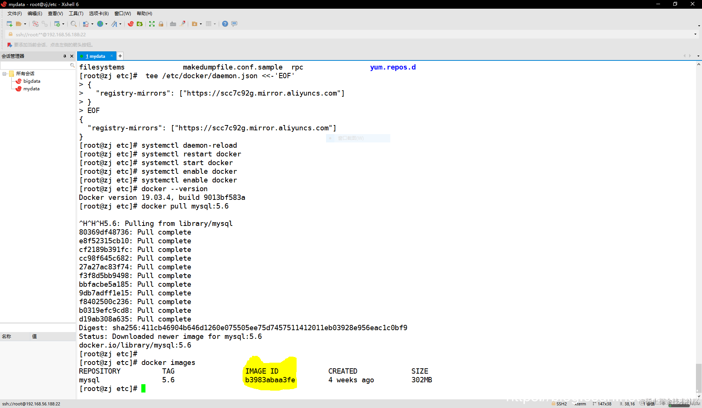The height and width of the screenshot is (408, 702).
Task: Click the highlighter pen icon
Action: pyautogui.click(x=182, y=24)
